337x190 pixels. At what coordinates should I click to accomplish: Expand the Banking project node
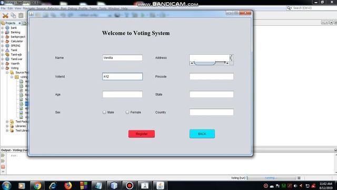click(x=2, y=32)
